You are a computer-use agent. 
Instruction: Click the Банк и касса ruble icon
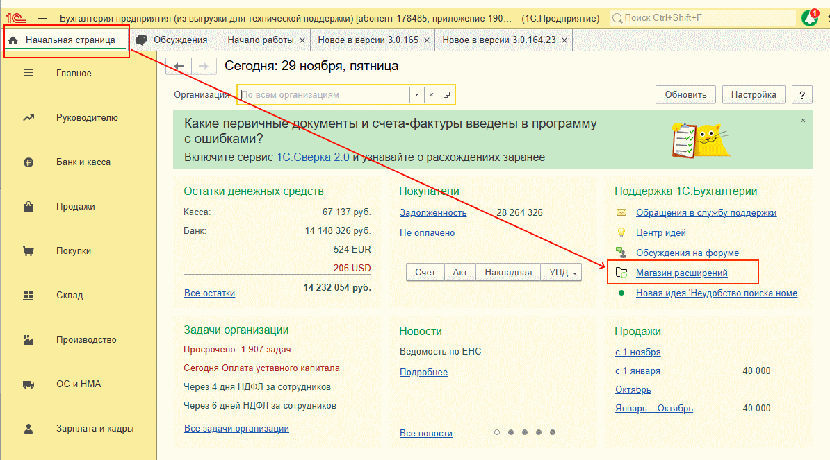point(29,162)
